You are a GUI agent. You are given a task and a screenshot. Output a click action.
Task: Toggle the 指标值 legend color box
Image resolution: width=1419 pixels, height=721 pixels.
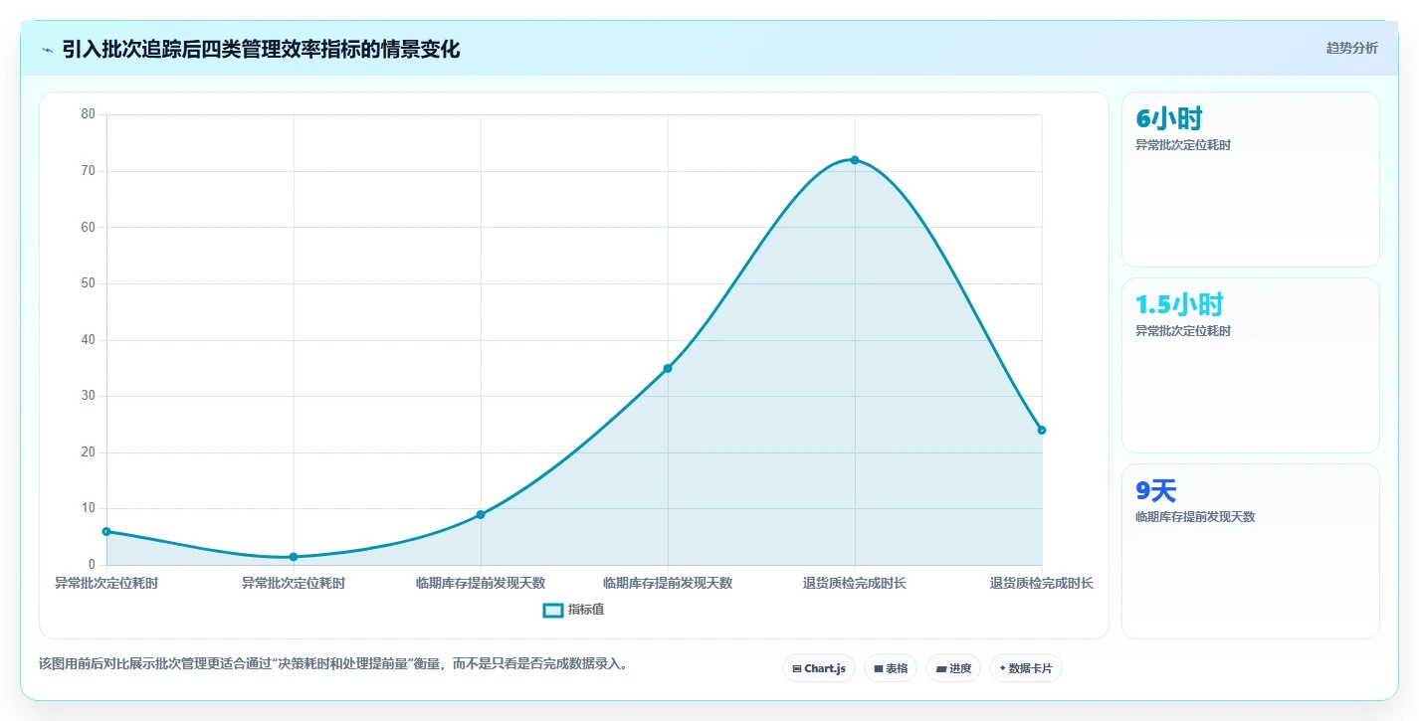tap(553, 610)
